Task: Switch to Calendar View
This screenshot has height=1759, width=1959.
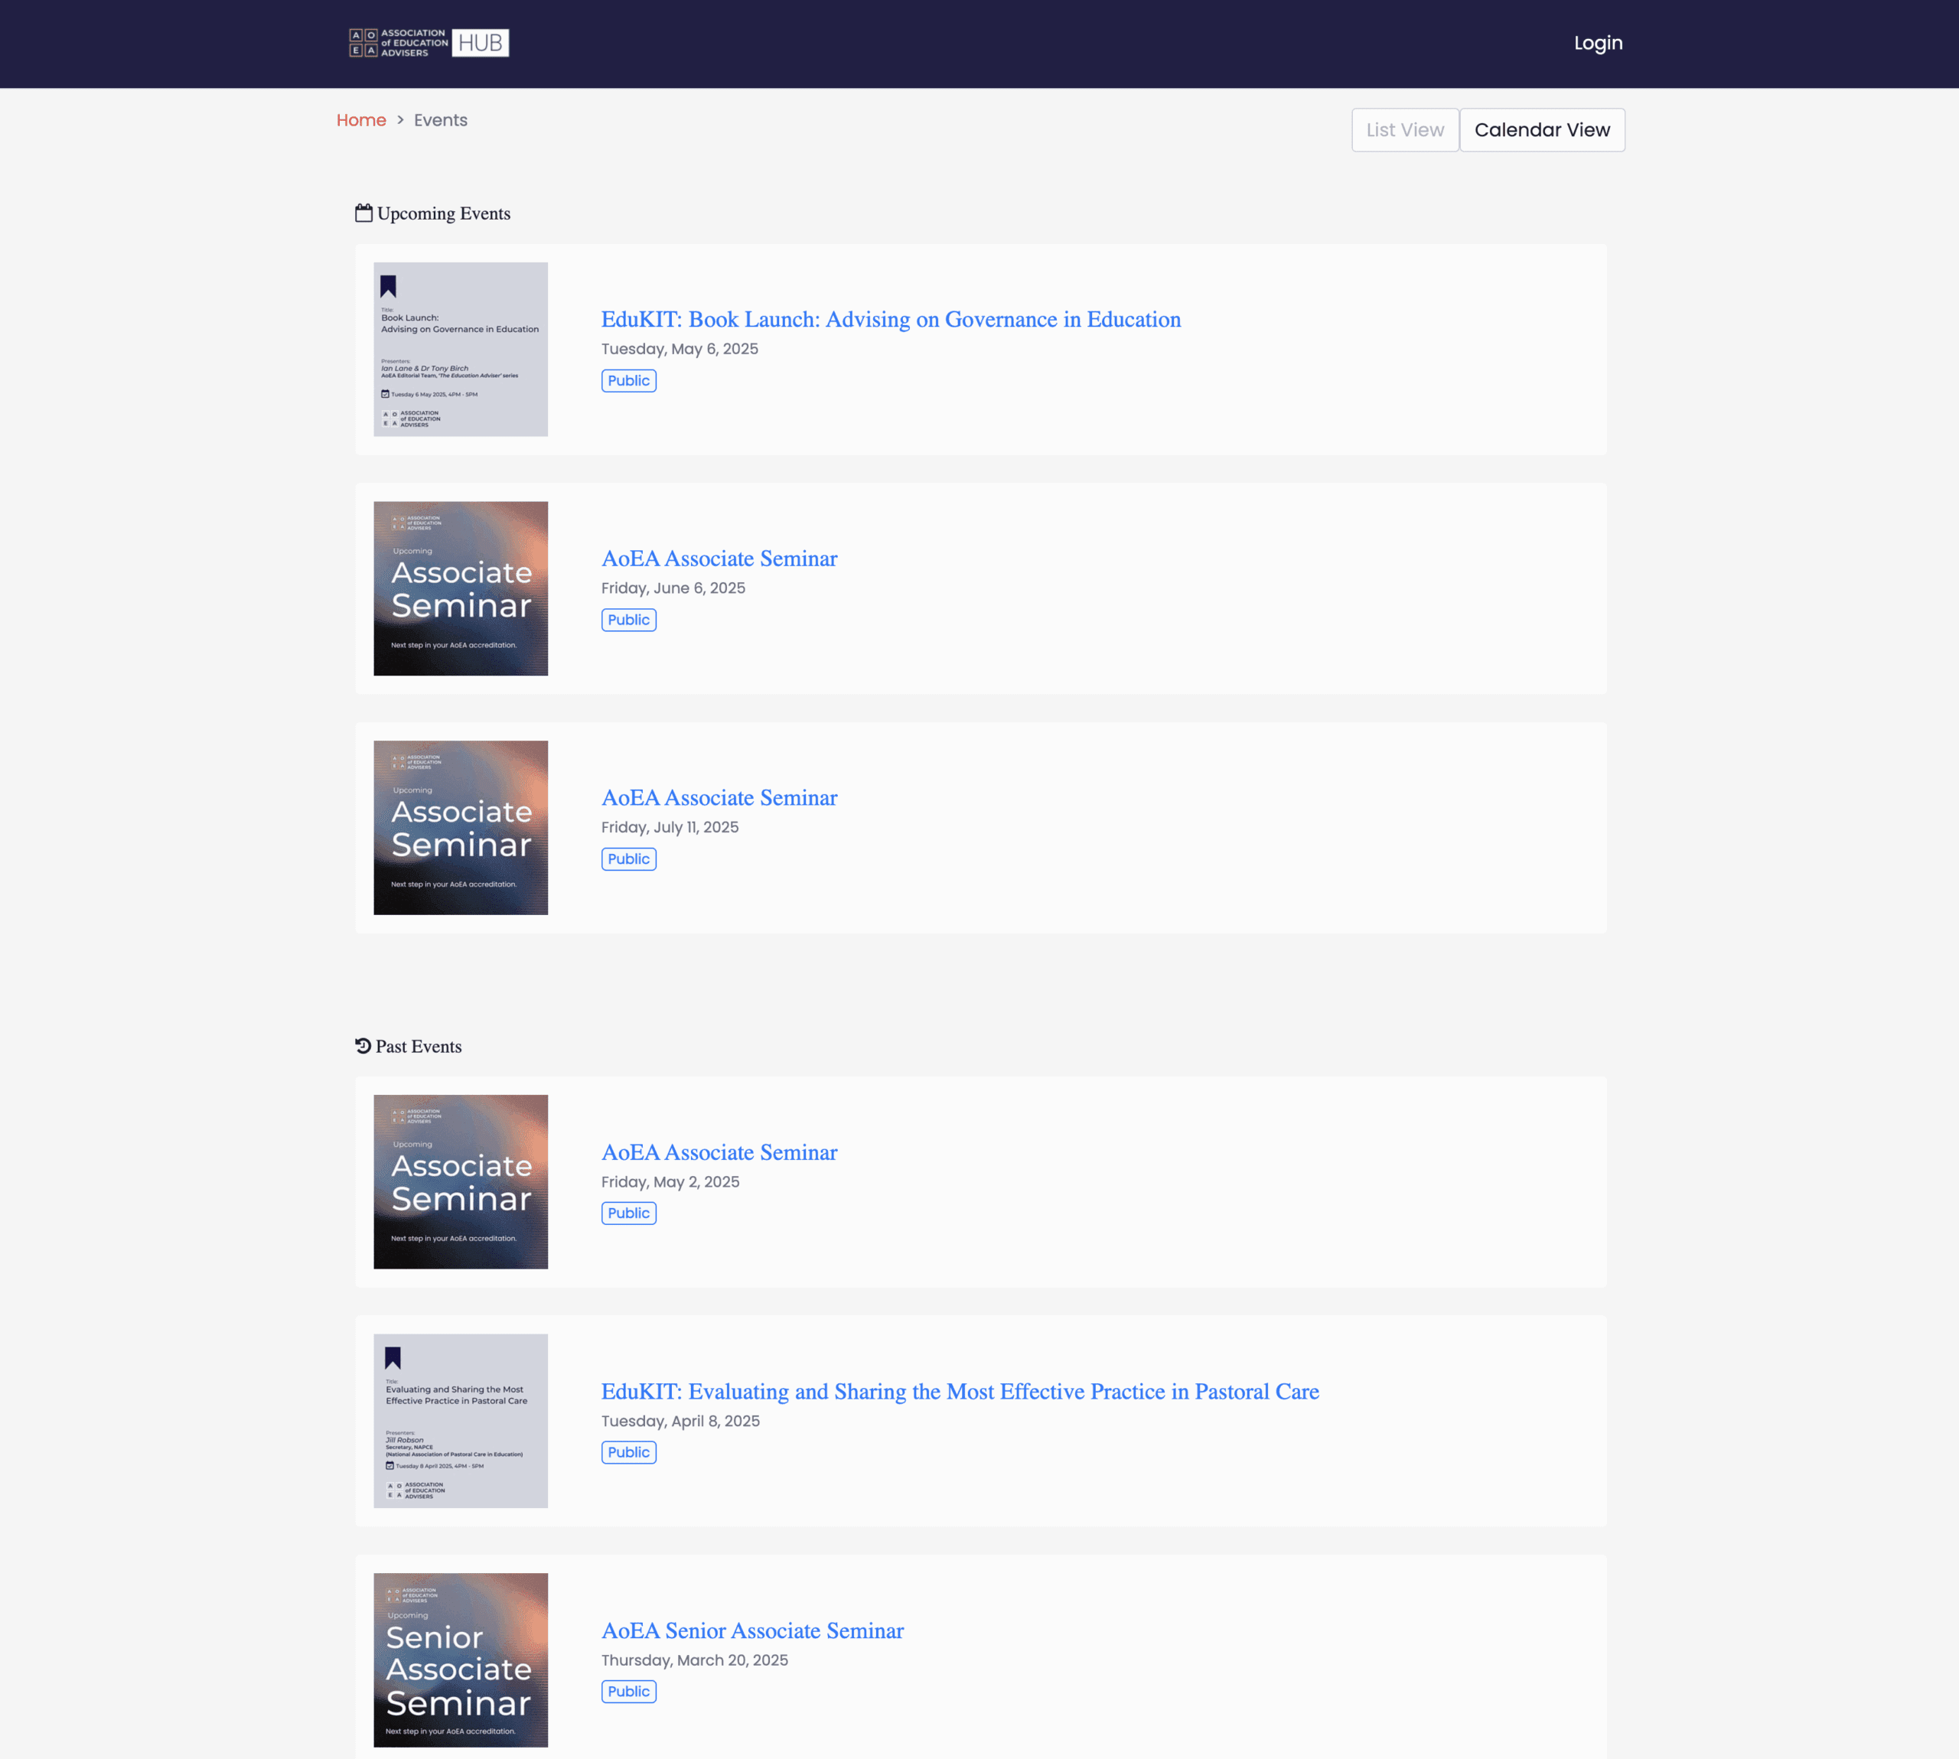Action: coord(1541,129)
